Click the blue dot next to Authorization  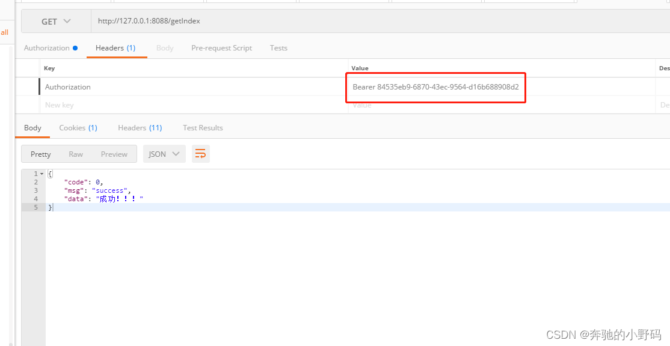76,47
